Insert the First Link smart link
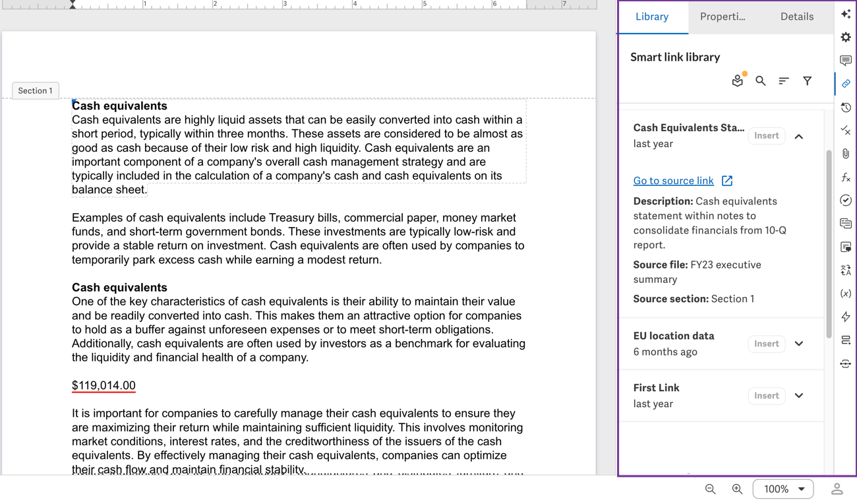This screenshot has height=500, width=857. coord(767,396)
